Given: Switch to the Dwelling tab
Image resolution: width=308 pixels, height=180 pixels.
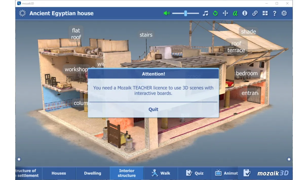Looking at the screenshot, I should click(92, 173).
